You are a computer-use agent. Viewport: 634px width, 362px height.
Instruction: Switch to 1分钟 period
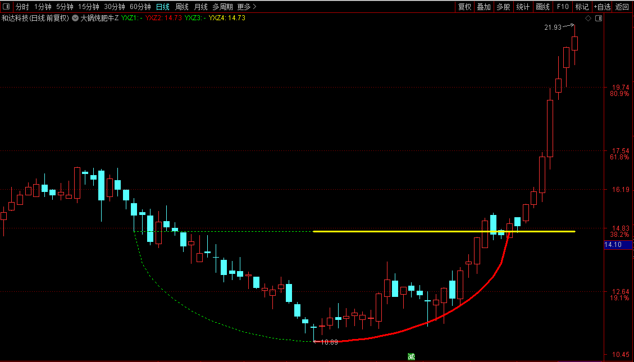43,7
